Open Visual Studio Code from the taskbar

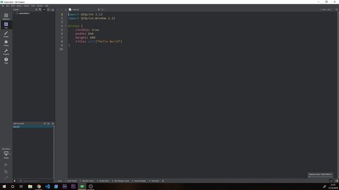[48, 186]
